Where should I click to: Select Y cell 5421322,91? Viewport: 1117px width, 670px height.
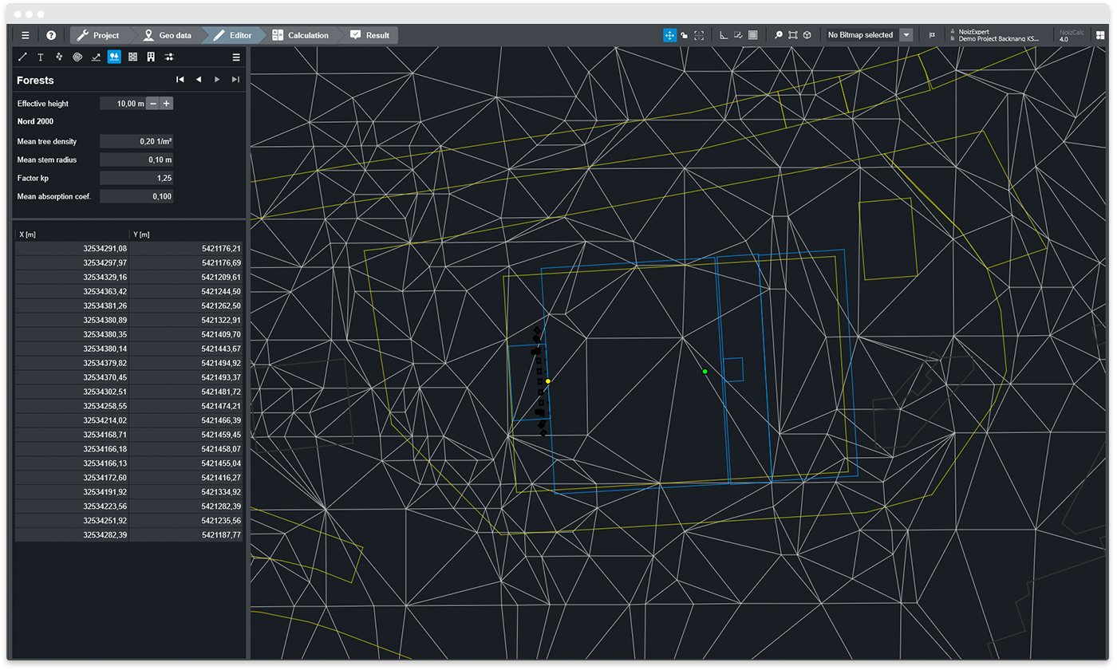tap(187, 321)
